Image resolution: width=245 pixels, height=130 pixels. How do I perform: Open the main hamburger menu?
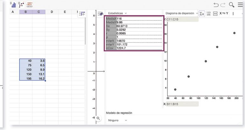point(240,5)
